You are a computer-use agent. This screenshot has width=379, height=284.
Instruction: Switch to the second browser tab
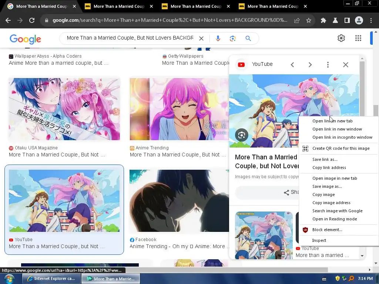[x=119, y=6]
